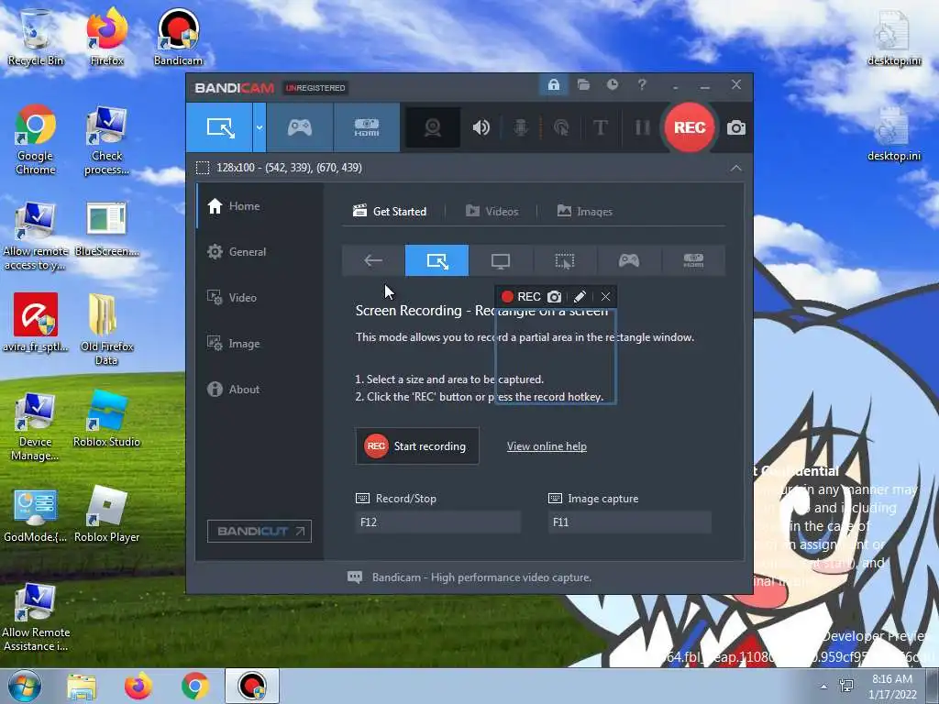Open Google Chrome from the taskbar
Image resolution: width=939 pixels, height=704 pixels.
(195, 687)
